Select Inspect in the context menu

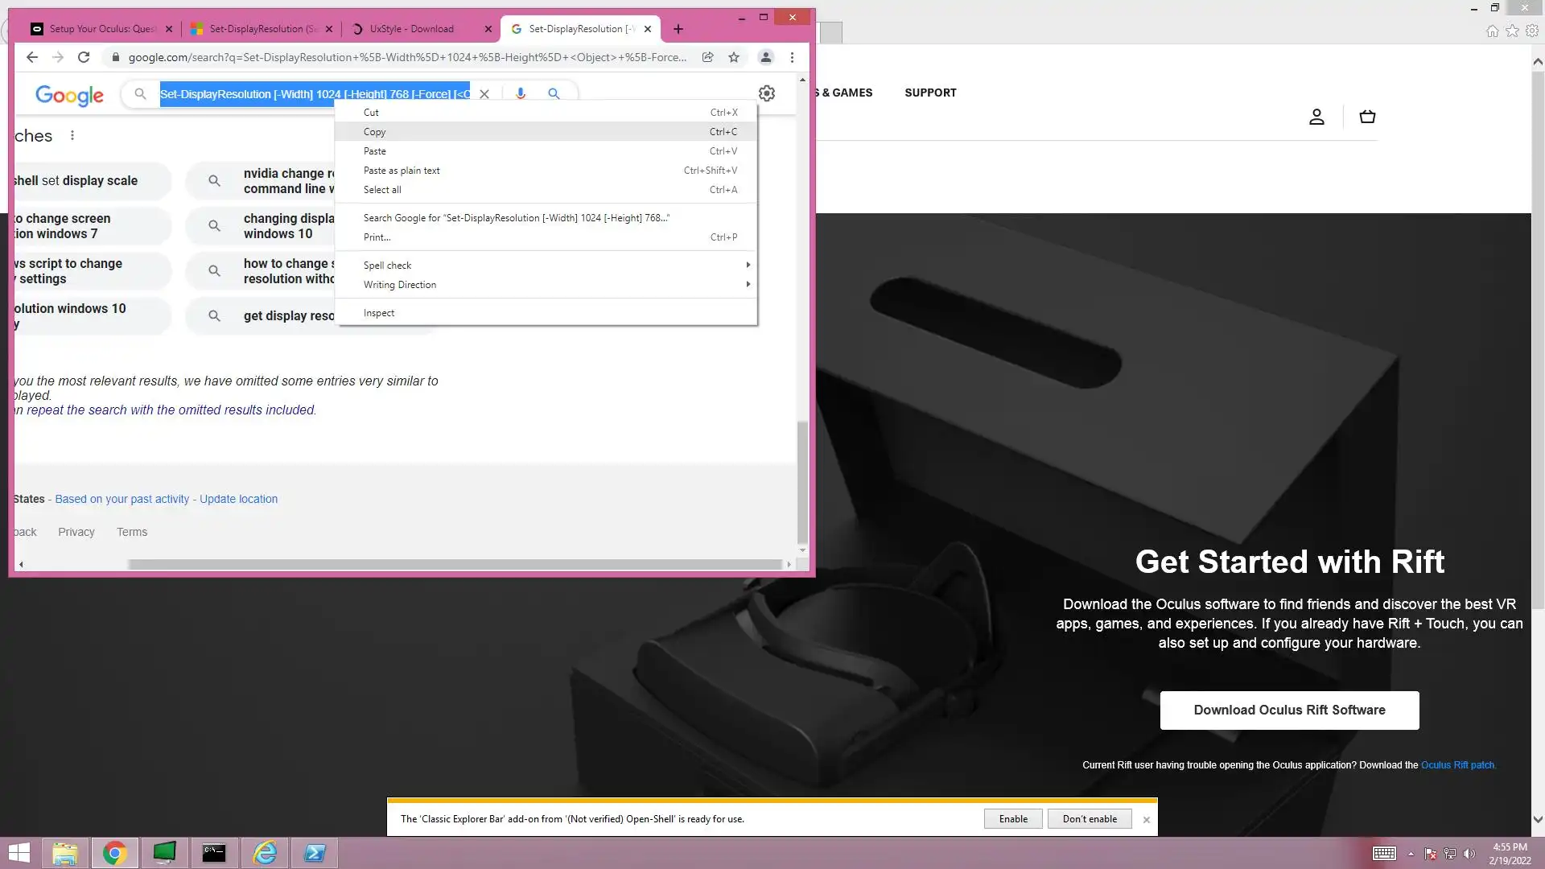click(x=379, y=313)
